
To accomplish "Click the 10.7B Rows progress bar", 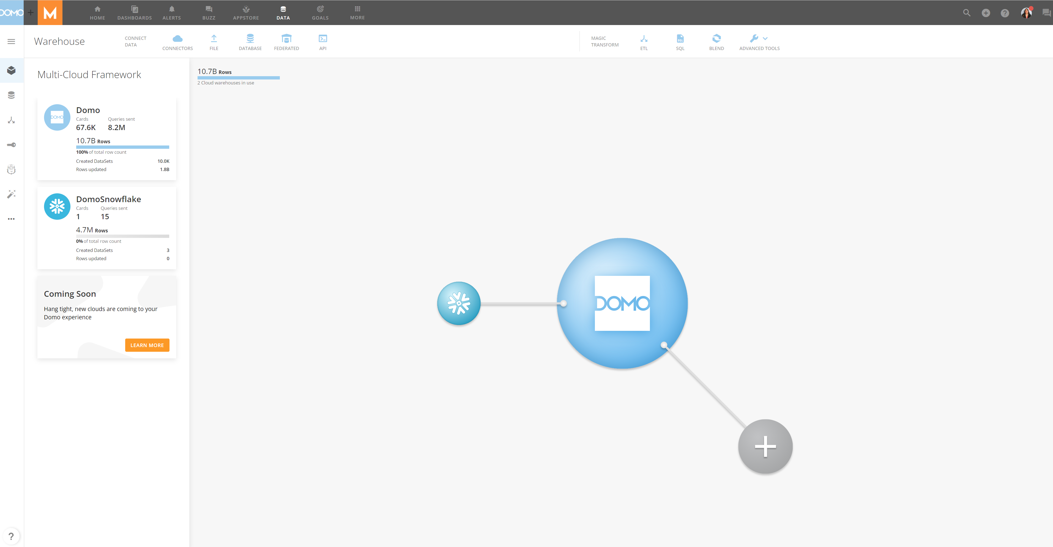I will [238, 78].
